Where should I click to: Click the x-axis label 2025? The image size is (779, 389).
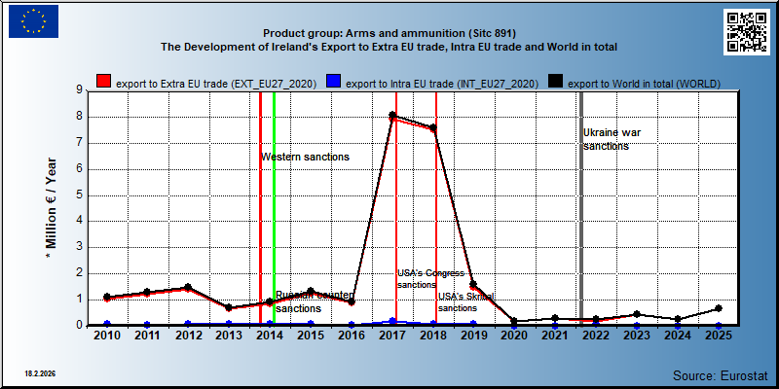(719, 336)
